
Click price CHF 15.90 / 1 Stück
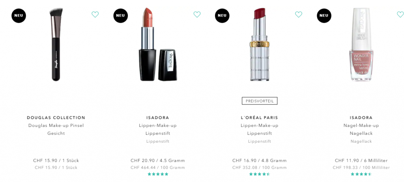pos(56,160)
